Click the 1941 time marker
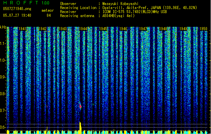The height and width of the screenshot is (134, 211). [x=22, y=29]
